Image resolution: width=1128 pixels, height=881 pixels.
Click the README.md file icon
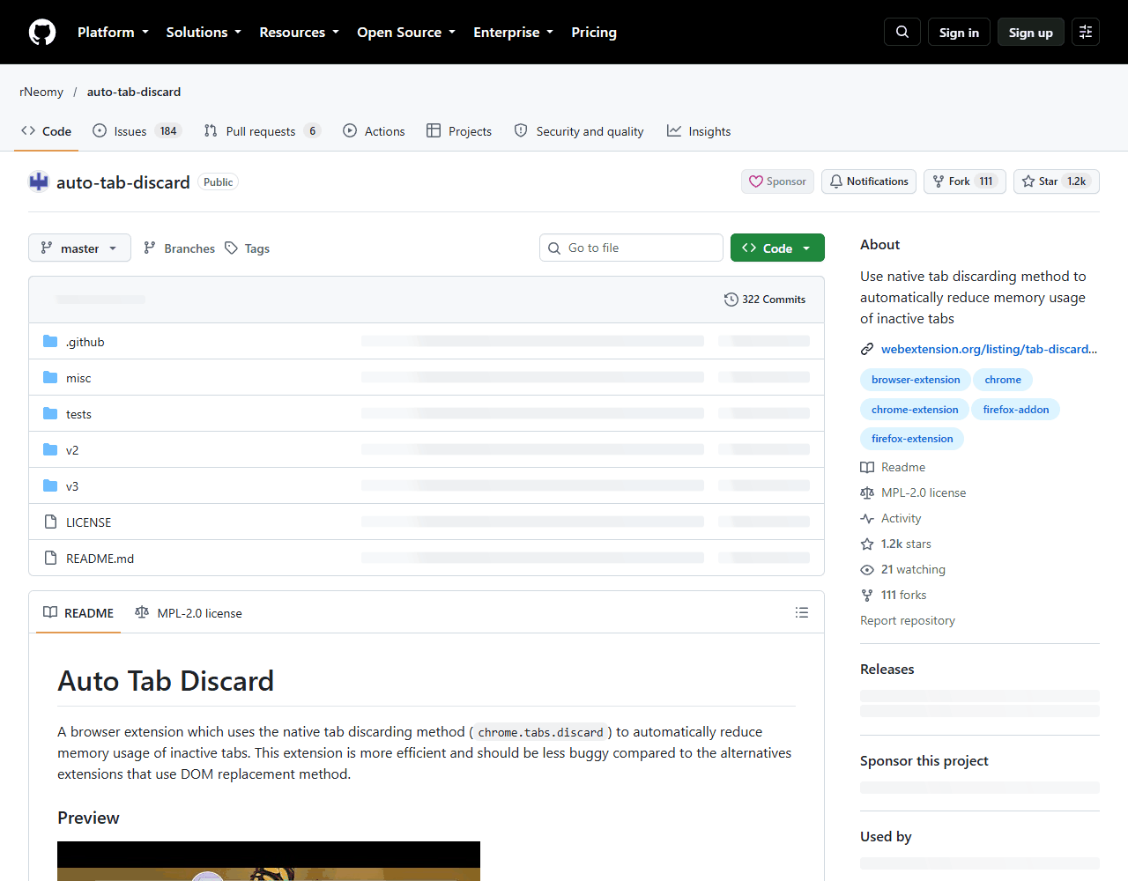(50, 558)
